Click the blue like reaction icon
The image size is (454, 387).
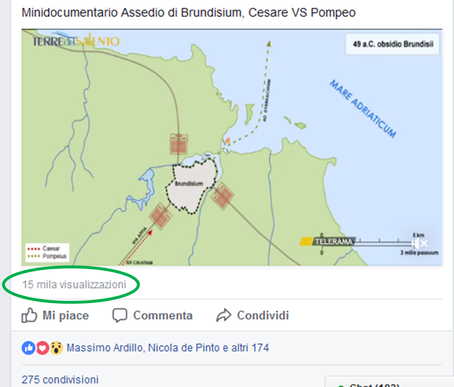[28, 348]
